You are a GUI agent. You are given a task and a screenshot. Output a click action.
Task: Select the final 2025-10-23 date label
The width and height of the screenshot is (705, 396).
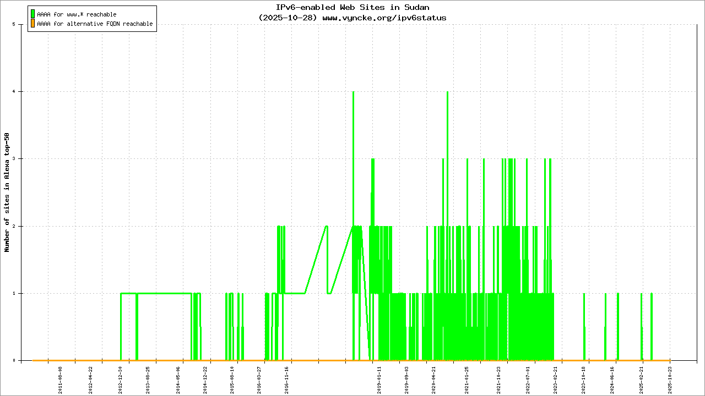670,380
